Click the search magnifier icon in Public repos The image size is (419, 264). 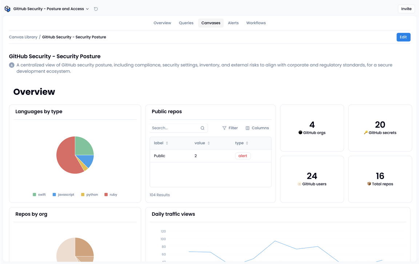[203, 128]
